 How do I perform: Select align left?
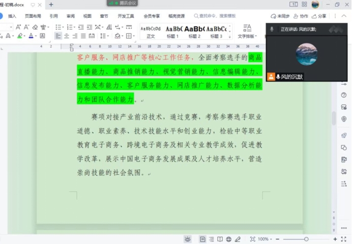pyautogui.click(x=58, y=36)
